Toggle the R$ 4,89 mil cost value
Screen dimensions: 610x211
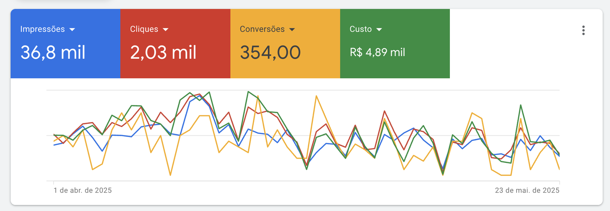pyautogui.click(x=377, y=52)
